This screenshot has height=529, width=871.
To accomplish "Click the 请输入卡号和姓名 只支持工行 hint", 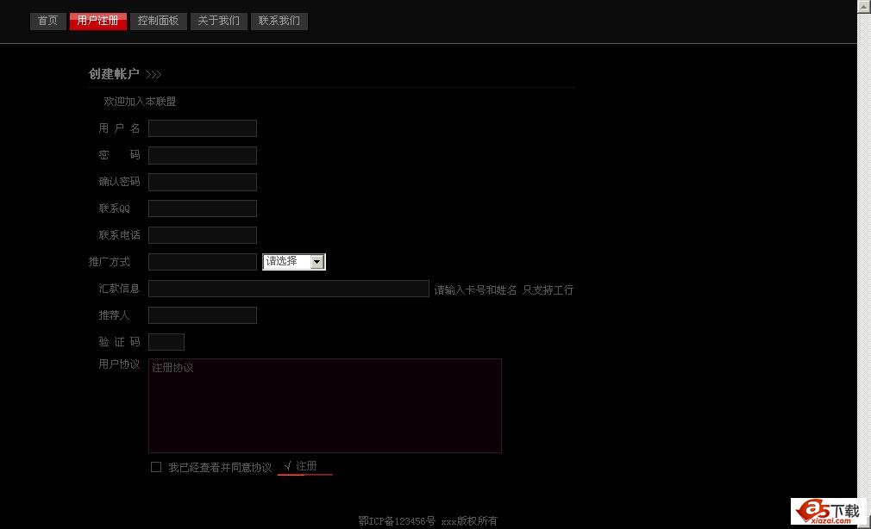I will coord(504,289).
